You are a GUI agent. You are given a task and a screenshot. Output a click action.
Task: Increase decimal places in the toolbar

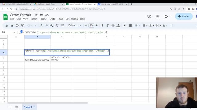[57, 25]
